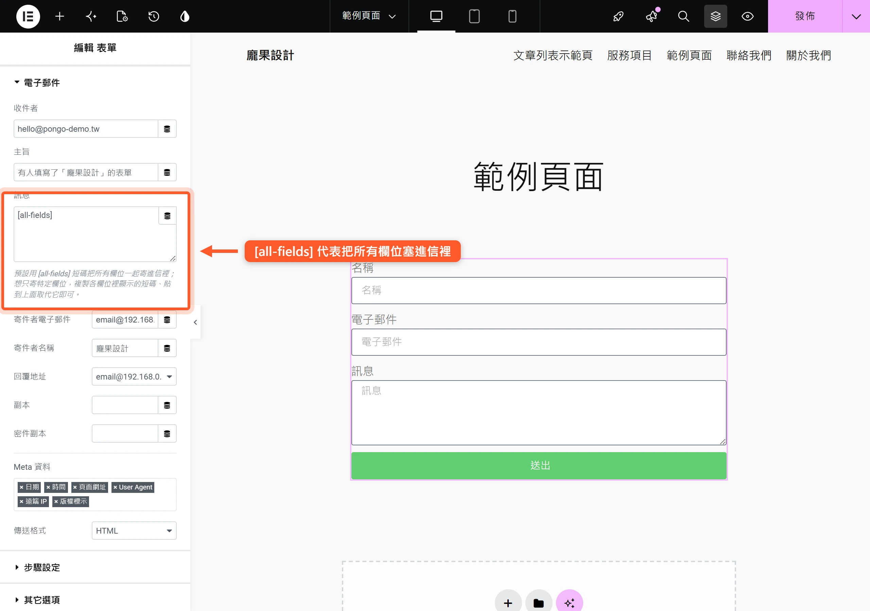This screenshot has width=870, height=611.
Task: Click the 龐果設計 site title link
Action: pyautogui.click(x=270, y=56)
